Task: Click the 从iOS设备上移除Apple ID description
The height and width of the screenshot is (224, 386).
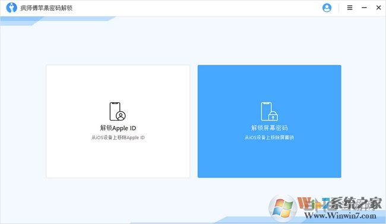Action: pyautogui.click(x=118, y=137)
